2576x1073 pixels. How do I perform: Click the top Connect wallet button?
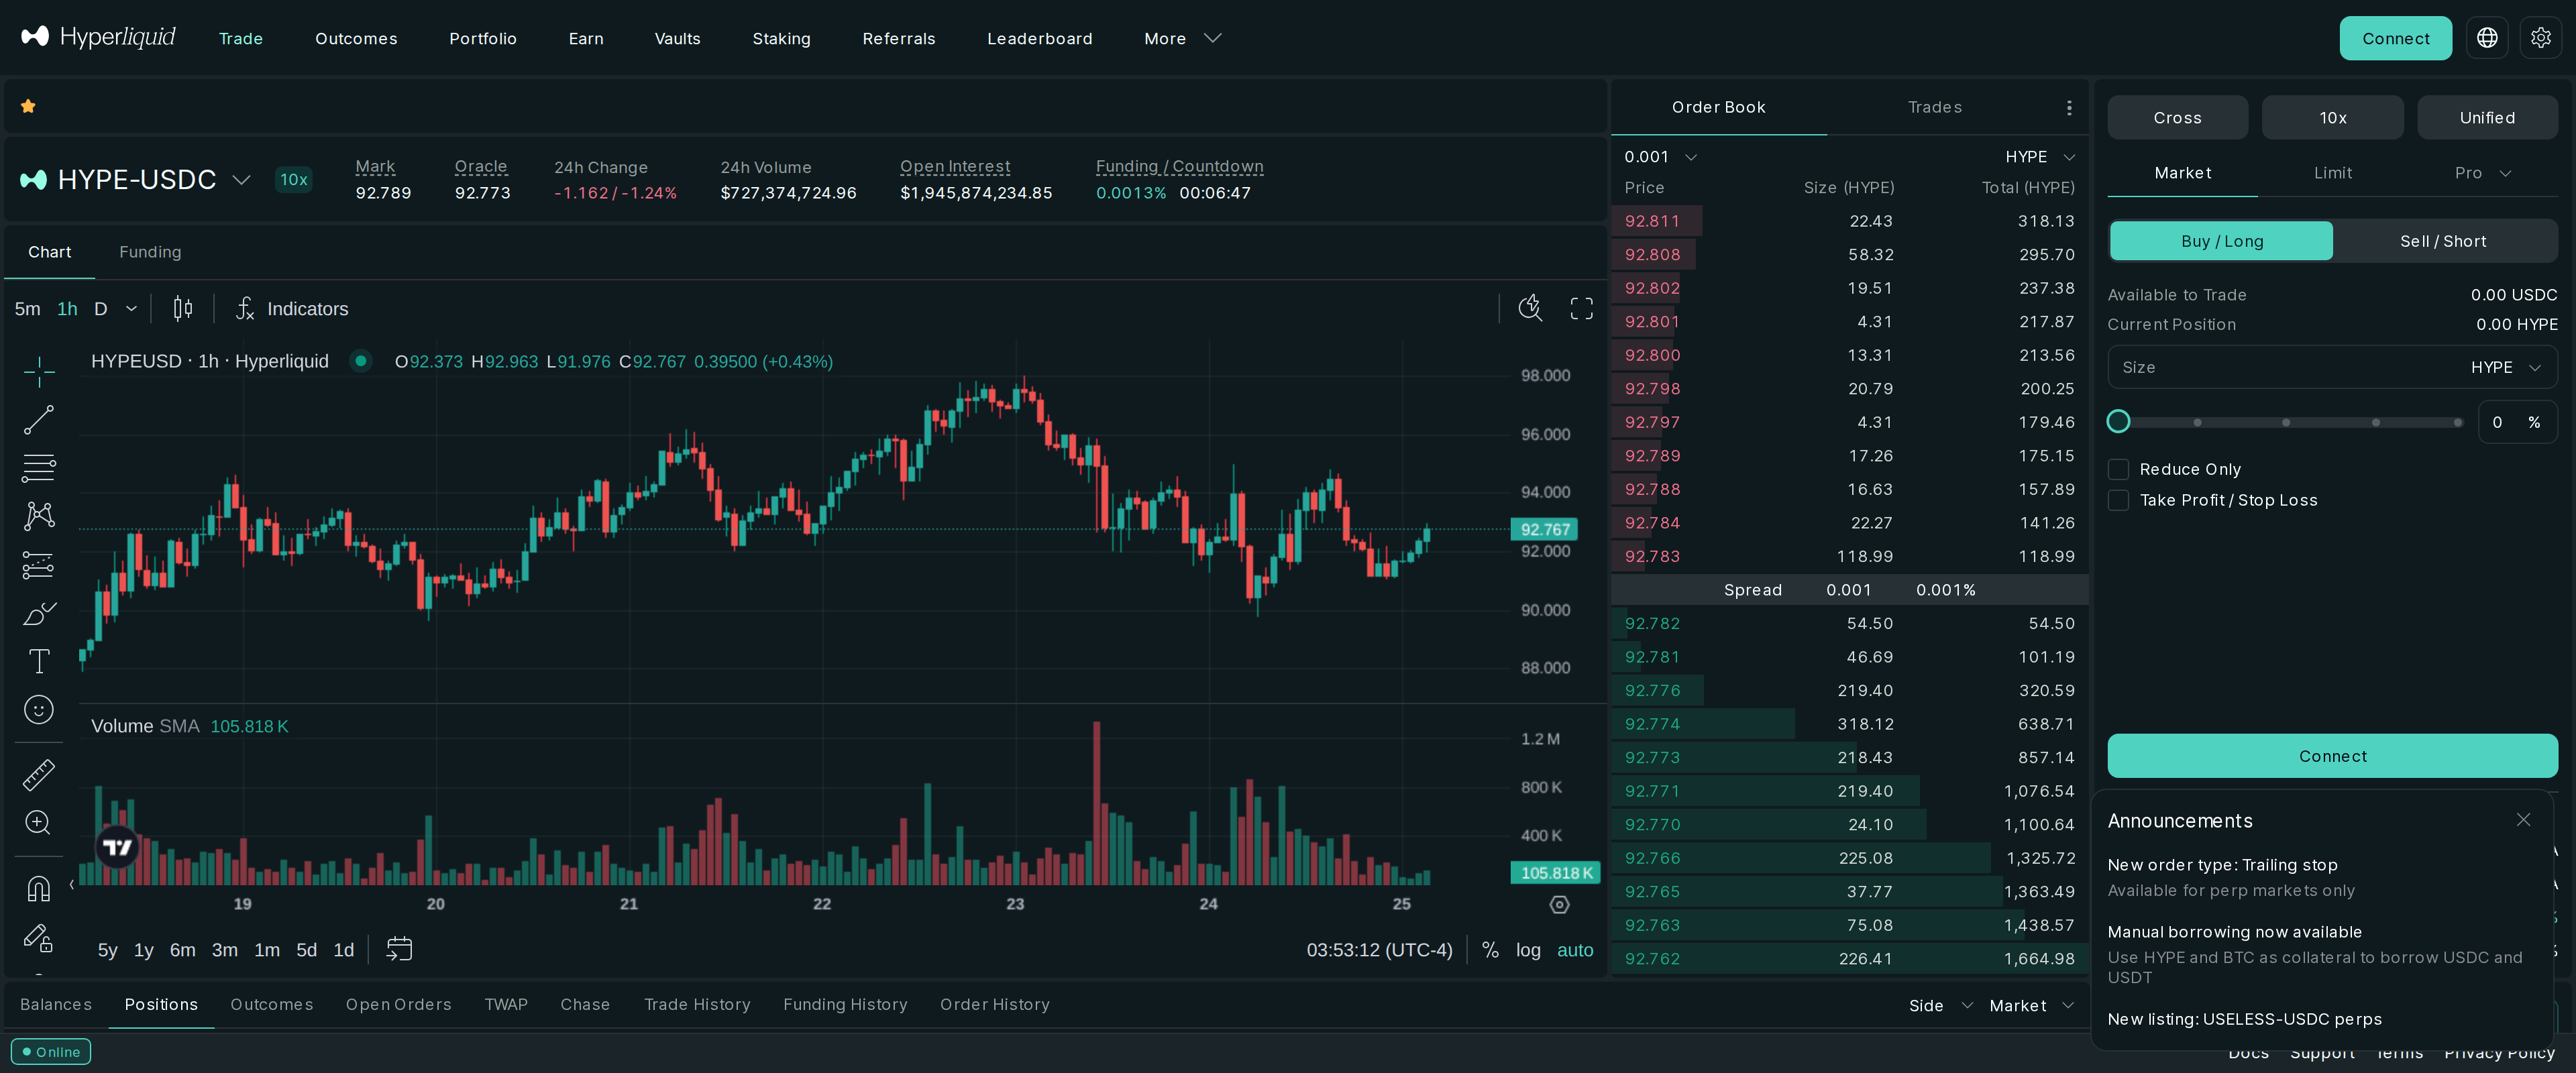2395,38
